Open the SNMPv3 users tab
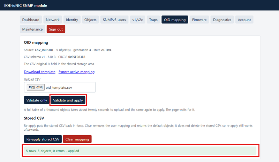This screenshot has height=162, width=279. pos(114,20)
